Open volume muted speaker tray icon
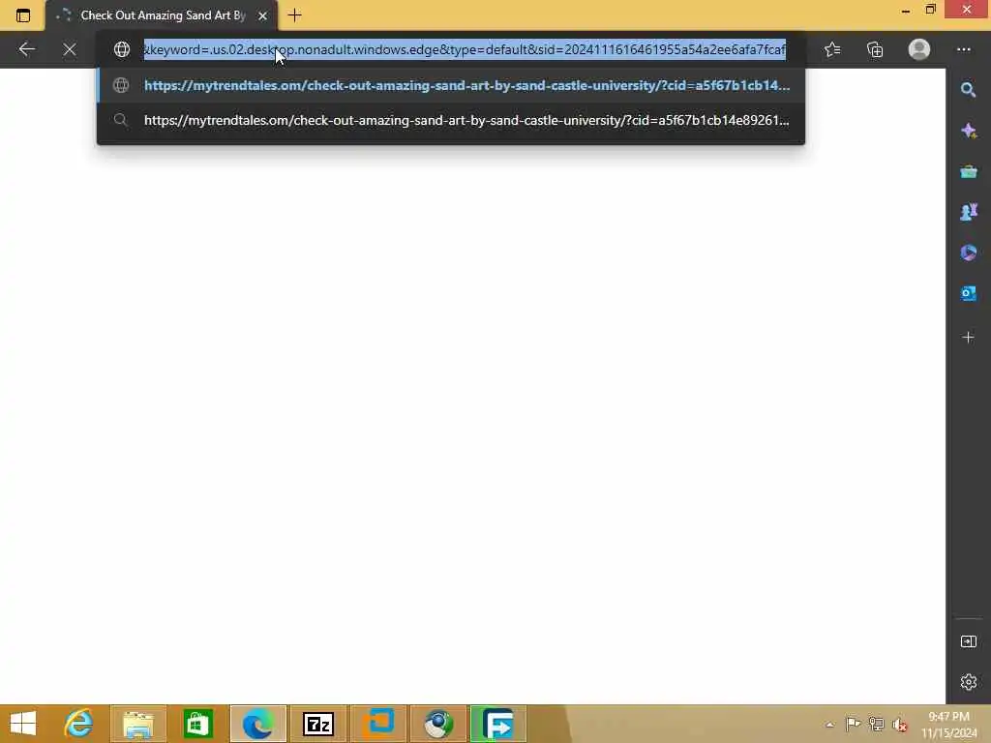Viewport: 991px width, 743px height. 899,725
